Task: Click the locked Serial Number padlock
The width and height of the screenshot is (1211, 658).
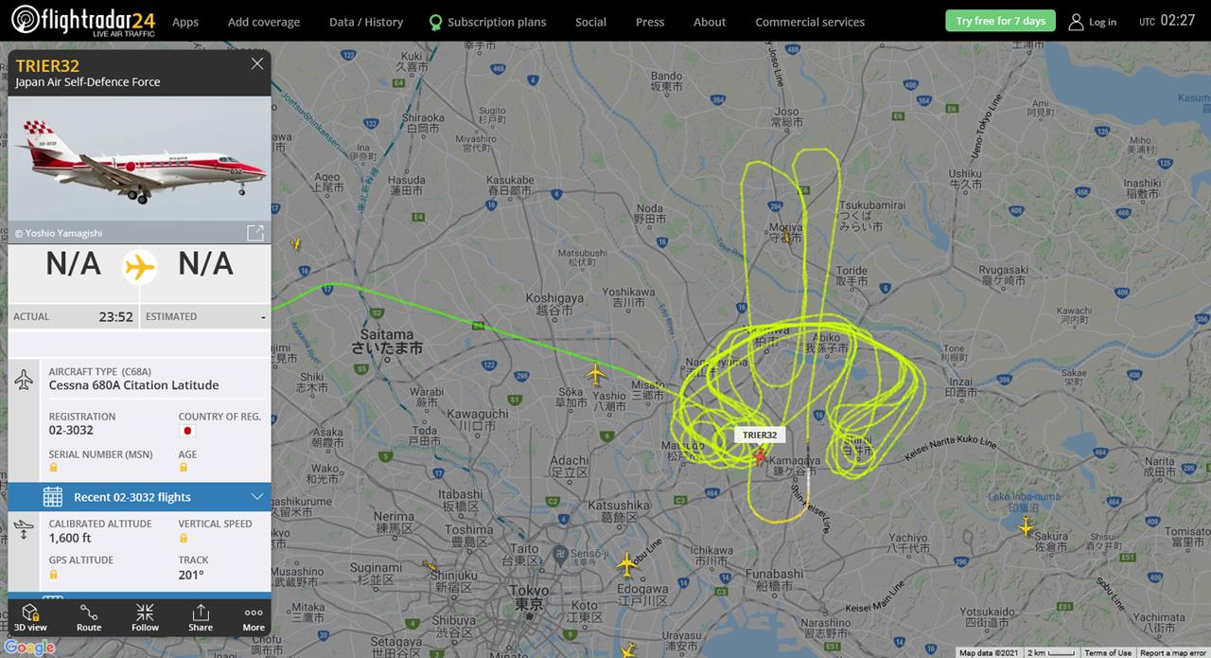Action: (53, 468)
